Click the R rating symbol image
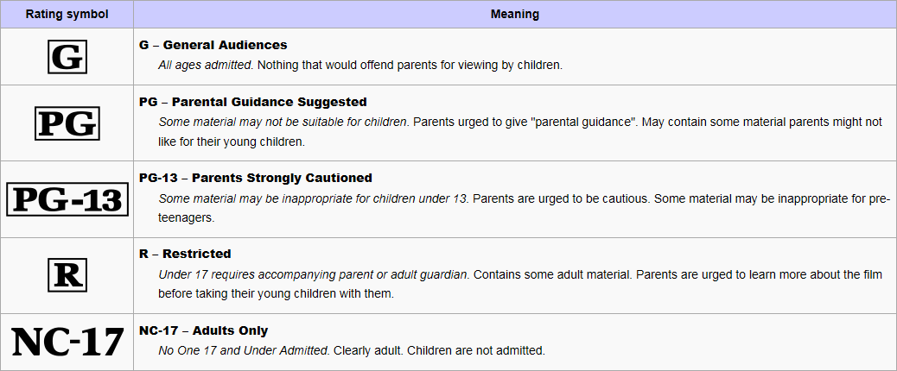 67,275
